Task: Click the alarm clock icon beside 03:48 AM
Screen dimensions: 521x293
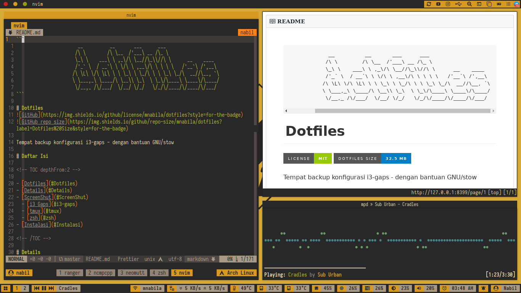Action: click(x=444, y=288)
